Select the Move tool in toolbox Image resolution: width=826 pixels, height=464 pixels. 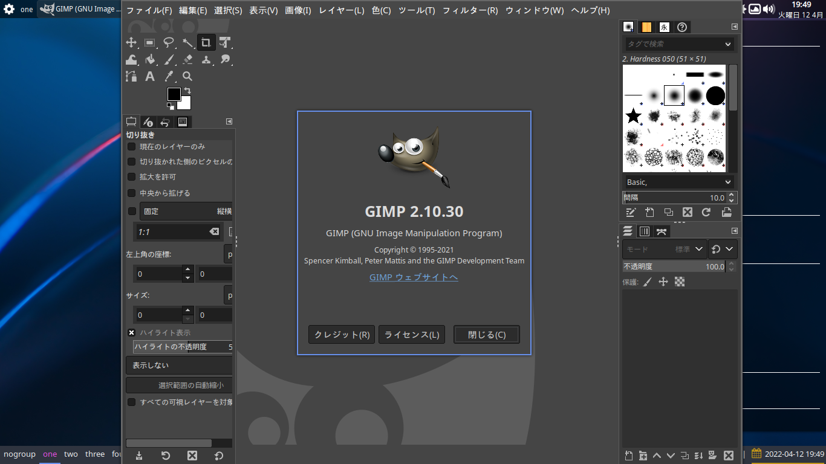(x=131, y=42)
